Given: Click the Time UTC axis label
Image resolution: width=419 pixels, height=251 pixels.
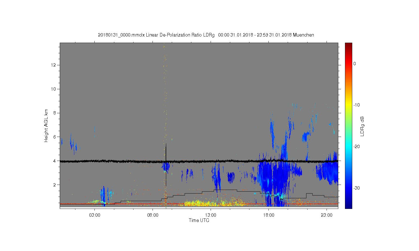Looking at the screenshot, I should coord(199,220).
